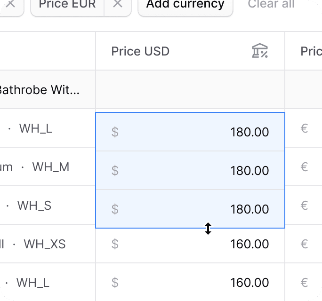Select the WH_L 180.00 USD price cell
Image resolution: width=322 pixels, height=301 pixels.
pyautogui.click(x=190, y=132)
